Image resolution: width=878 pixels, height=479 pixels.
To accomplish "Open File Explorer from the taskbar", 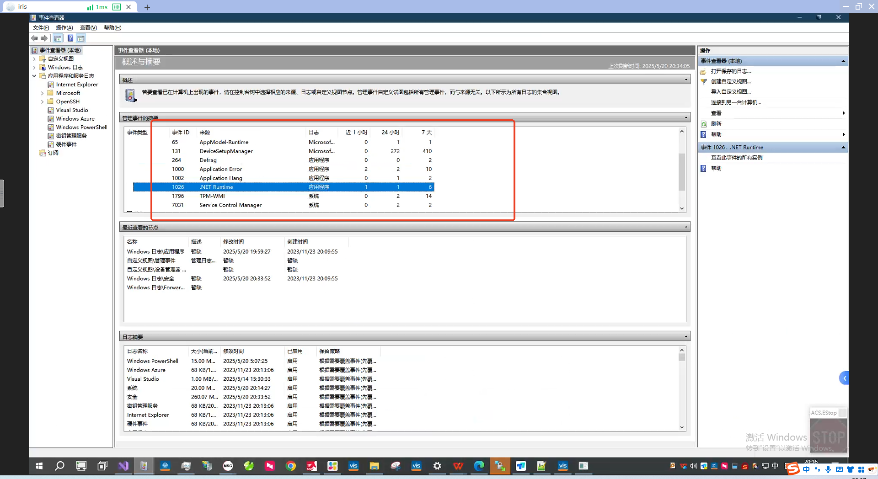I will coord(375,466).
